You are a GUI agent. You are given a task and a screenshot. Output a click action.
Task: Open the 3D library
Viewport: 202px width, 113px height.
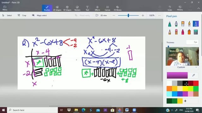tap(117, 8)
